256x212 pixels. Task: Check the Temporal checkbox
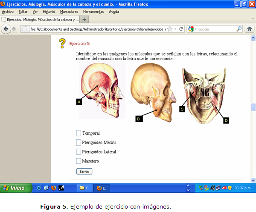79,133
